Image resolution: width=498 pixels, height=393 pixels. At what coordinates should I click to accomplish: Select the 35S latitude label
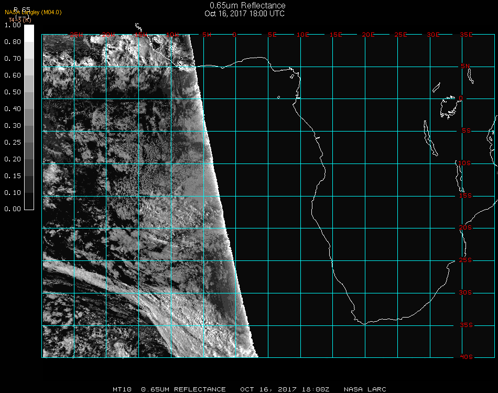tap(466, 325)
